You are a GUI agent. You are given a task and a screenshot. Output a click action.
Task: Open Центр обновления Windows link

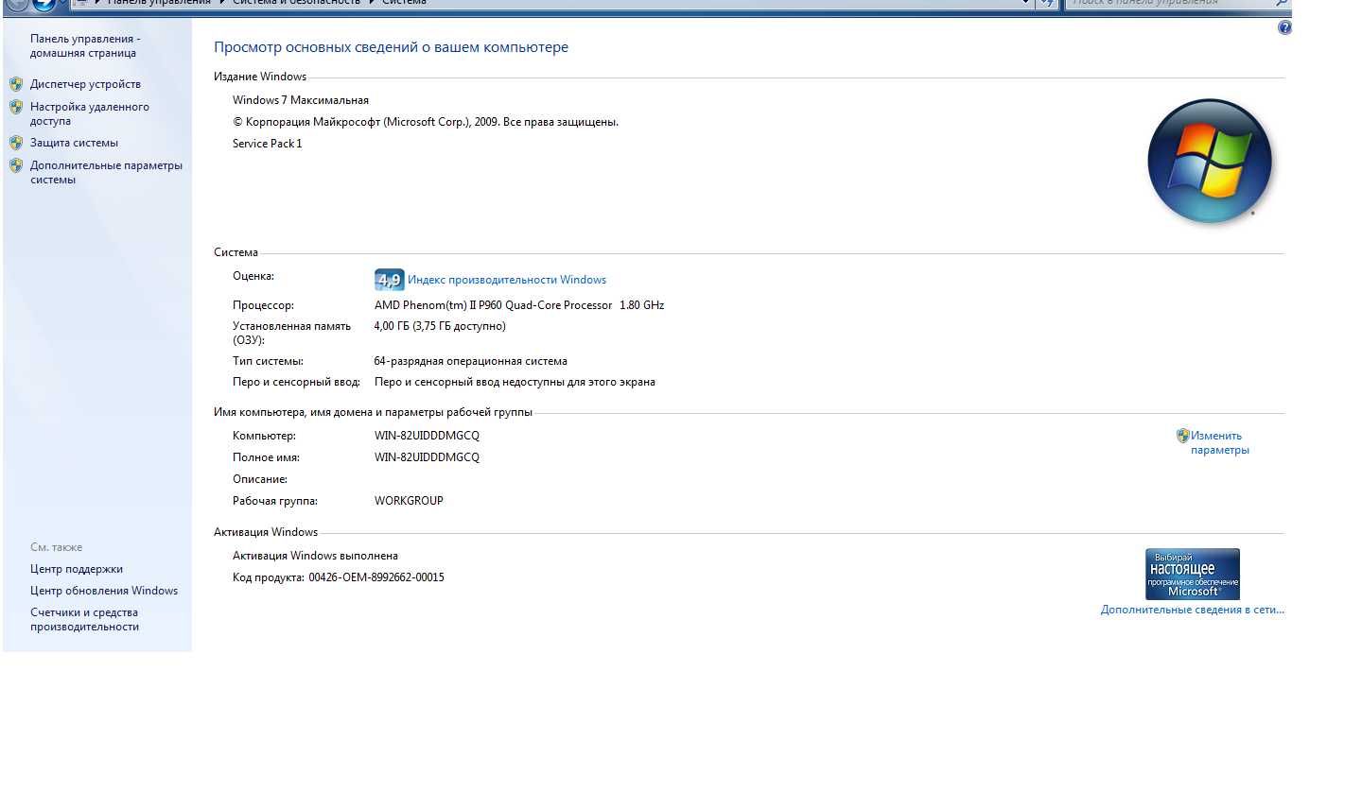tap(104, 591)
